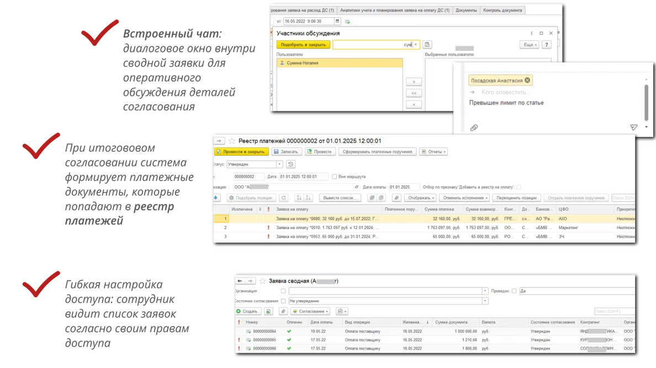
Task: Open the calendar picker beside 16.05.2022 date
Action: [337, 21]
